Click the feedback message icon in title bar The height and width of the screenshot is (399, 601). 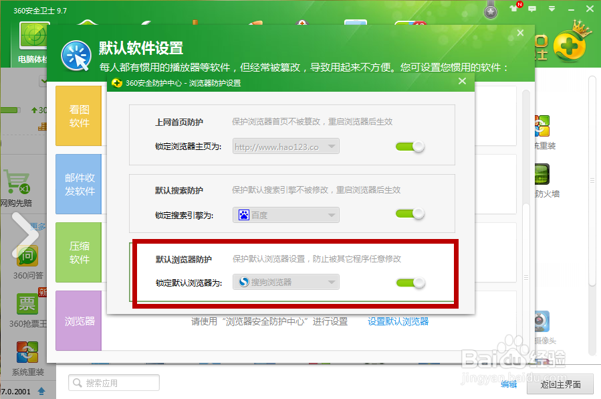532,9
